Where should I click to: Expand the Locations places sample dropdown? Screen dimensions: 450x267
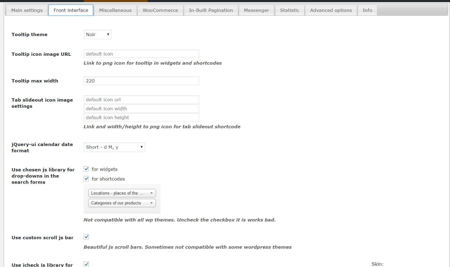(122, 193)
